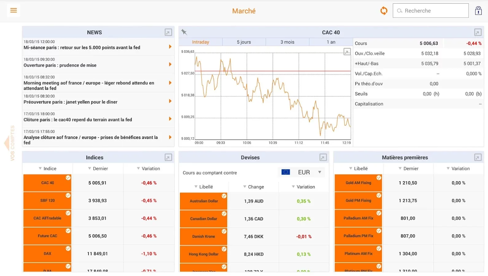Switch chart to 1 an

331,42
